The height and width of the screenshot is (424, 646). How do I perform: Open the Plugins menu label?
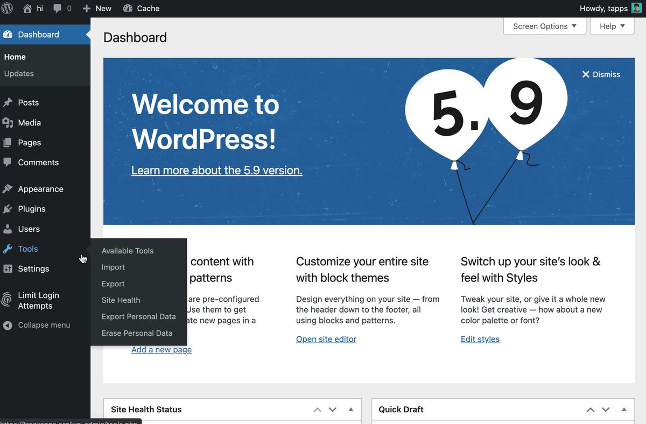coord(32,209)
